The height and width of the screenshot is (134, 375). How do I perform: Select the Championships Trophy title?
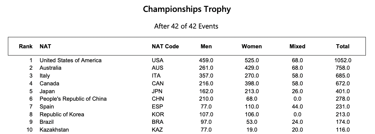tap(187, 9)
